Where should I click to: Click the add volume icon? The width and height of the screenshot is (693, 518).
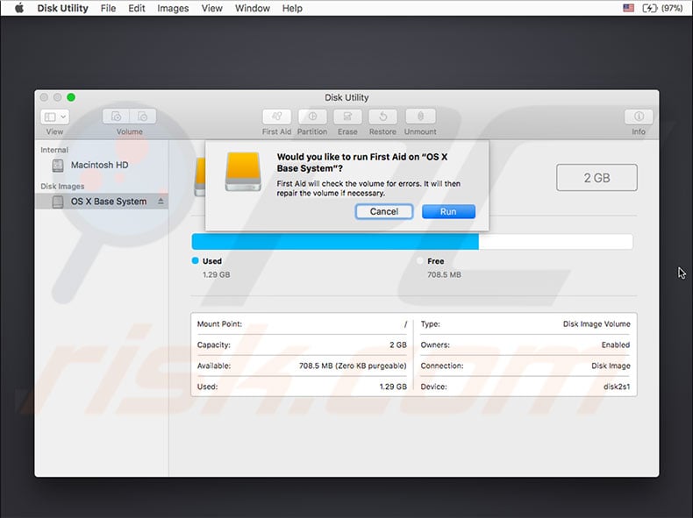click(117, 117)
